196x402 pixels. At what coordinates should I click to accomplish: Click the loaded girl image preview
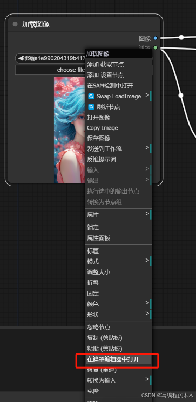click(70, 130)
